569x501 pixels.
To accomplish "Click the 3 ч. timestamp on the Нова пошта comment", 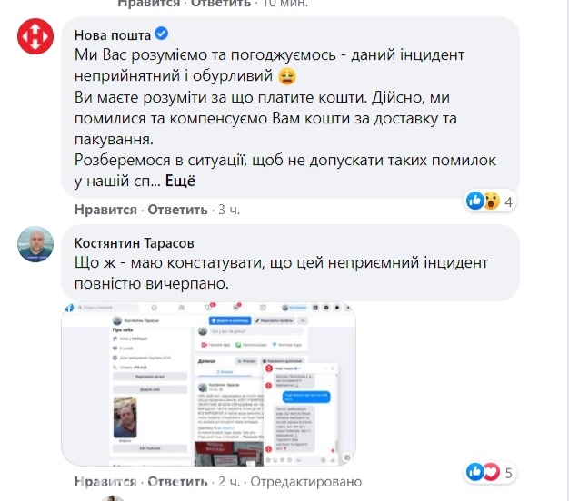I will (229, 210).
